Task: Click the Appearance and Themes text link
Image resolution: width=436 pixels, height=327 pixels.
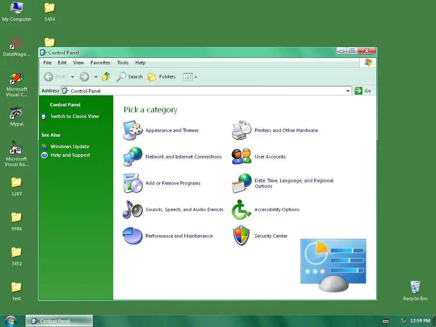Action: 172,130
